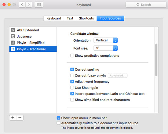This screenshot has height=134, width=168.
Task: Enable Correct fuzzy pinyin
Action: tap(72, 76)
